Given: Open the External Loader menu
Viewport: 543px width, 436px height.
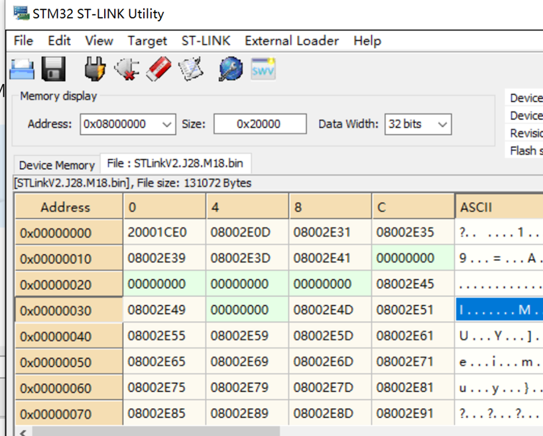Looking at the screenshot, I should coord(292,41).
